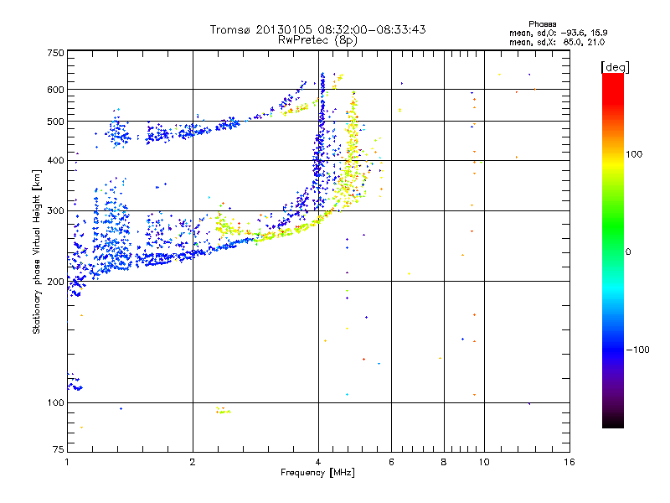The image size is (670, 503).
Task: Click the y-axis tick label '500'
Action: (x=55, y=122)
